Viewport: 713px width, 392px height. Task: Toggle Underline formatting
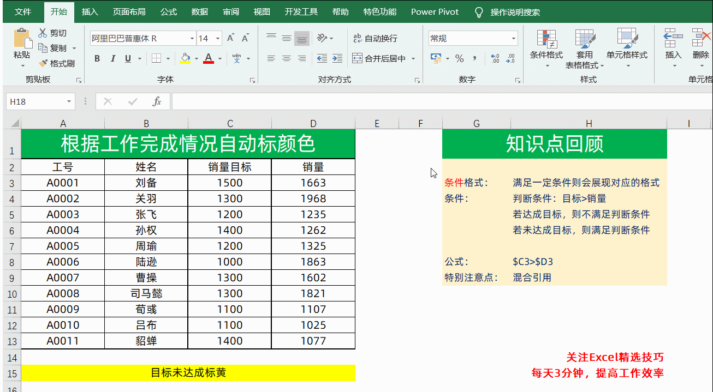coord(128,58)
